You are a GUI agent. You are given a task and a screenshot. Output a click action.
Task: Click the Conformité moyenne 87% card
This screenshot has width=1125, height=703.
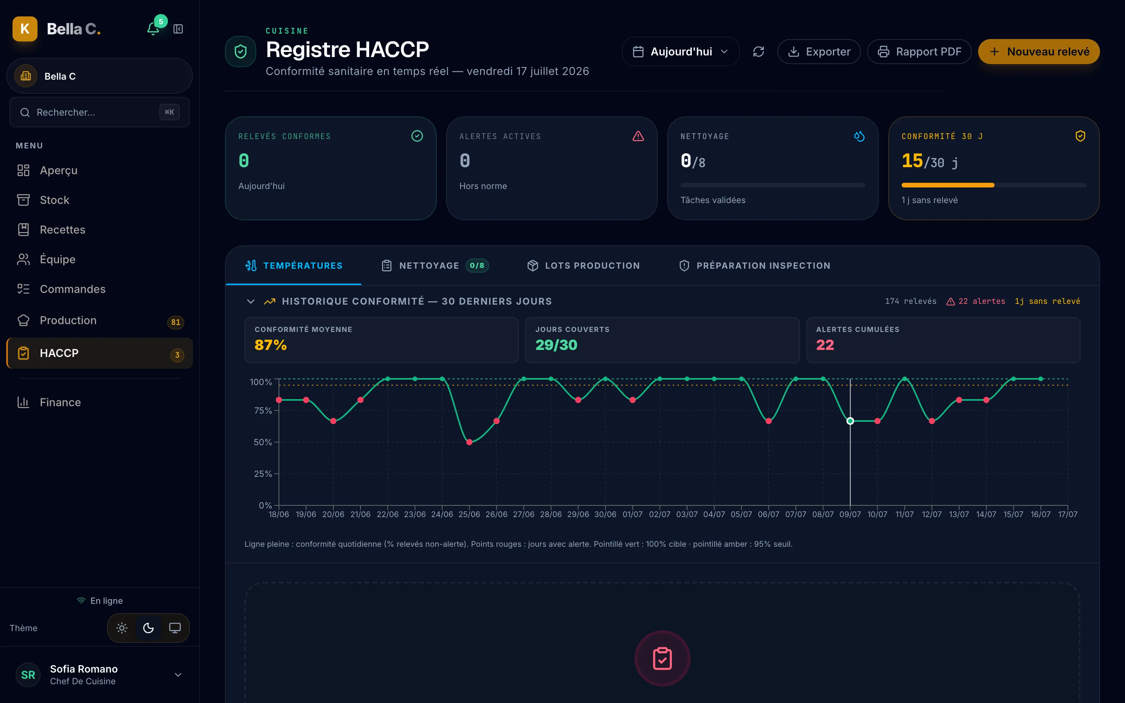tap(381, 340)
